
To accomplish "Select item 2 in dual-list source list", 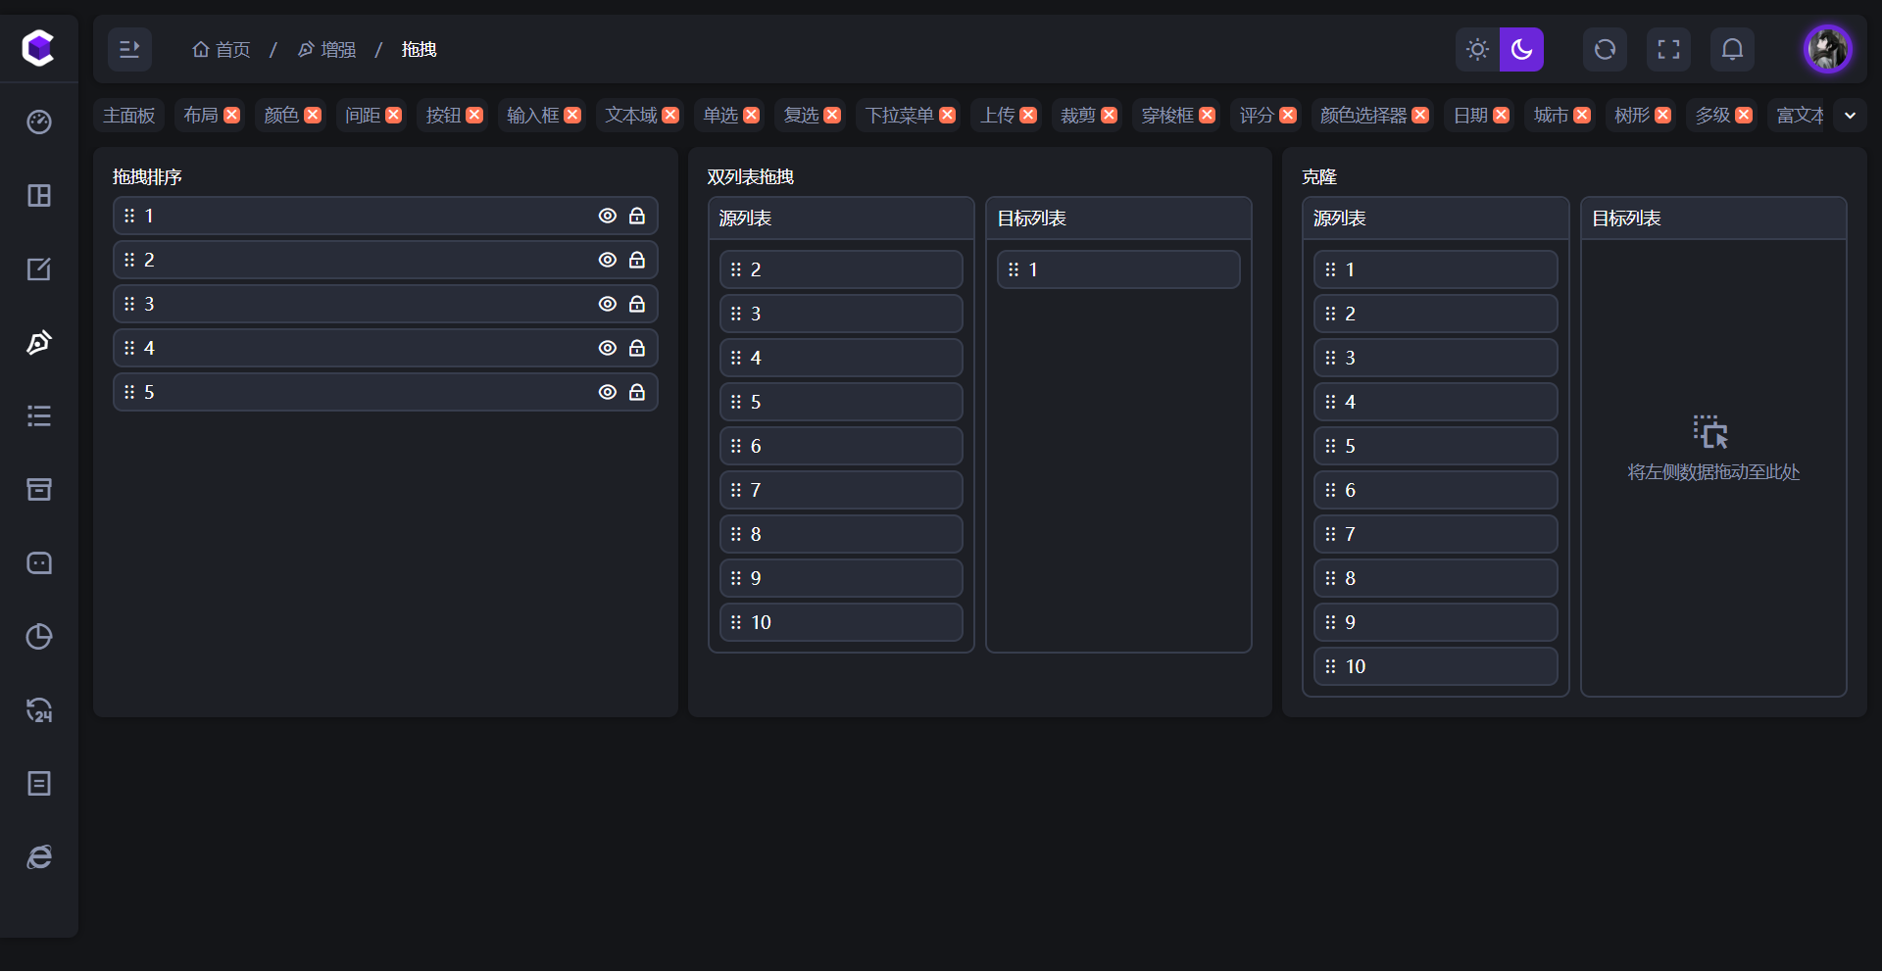I will [x=841, y=269].
